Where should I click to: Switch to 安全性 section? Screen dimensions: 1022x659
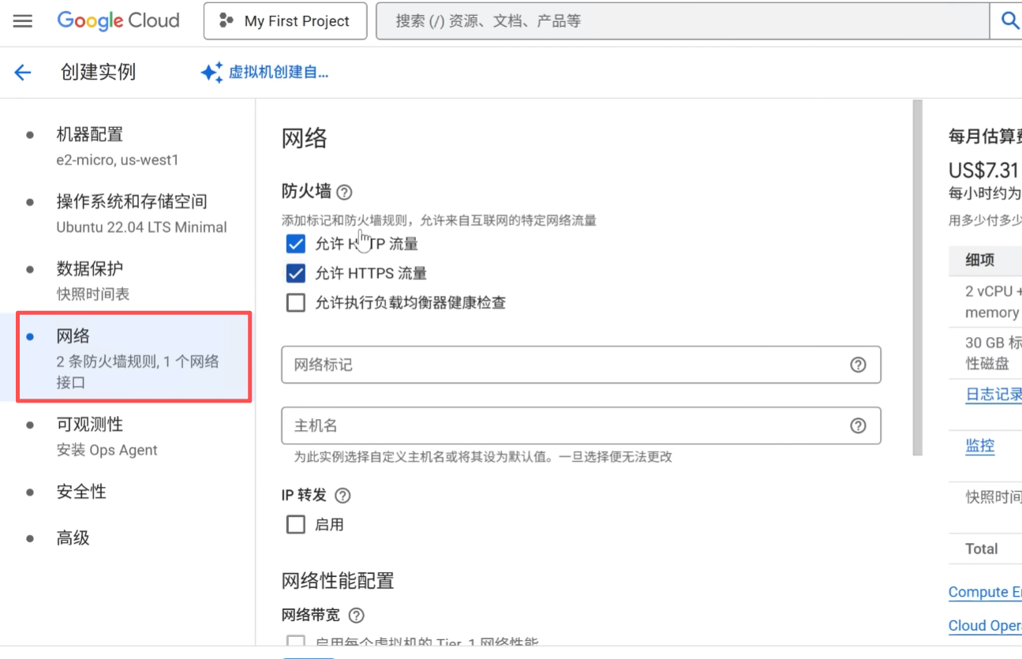81,492
